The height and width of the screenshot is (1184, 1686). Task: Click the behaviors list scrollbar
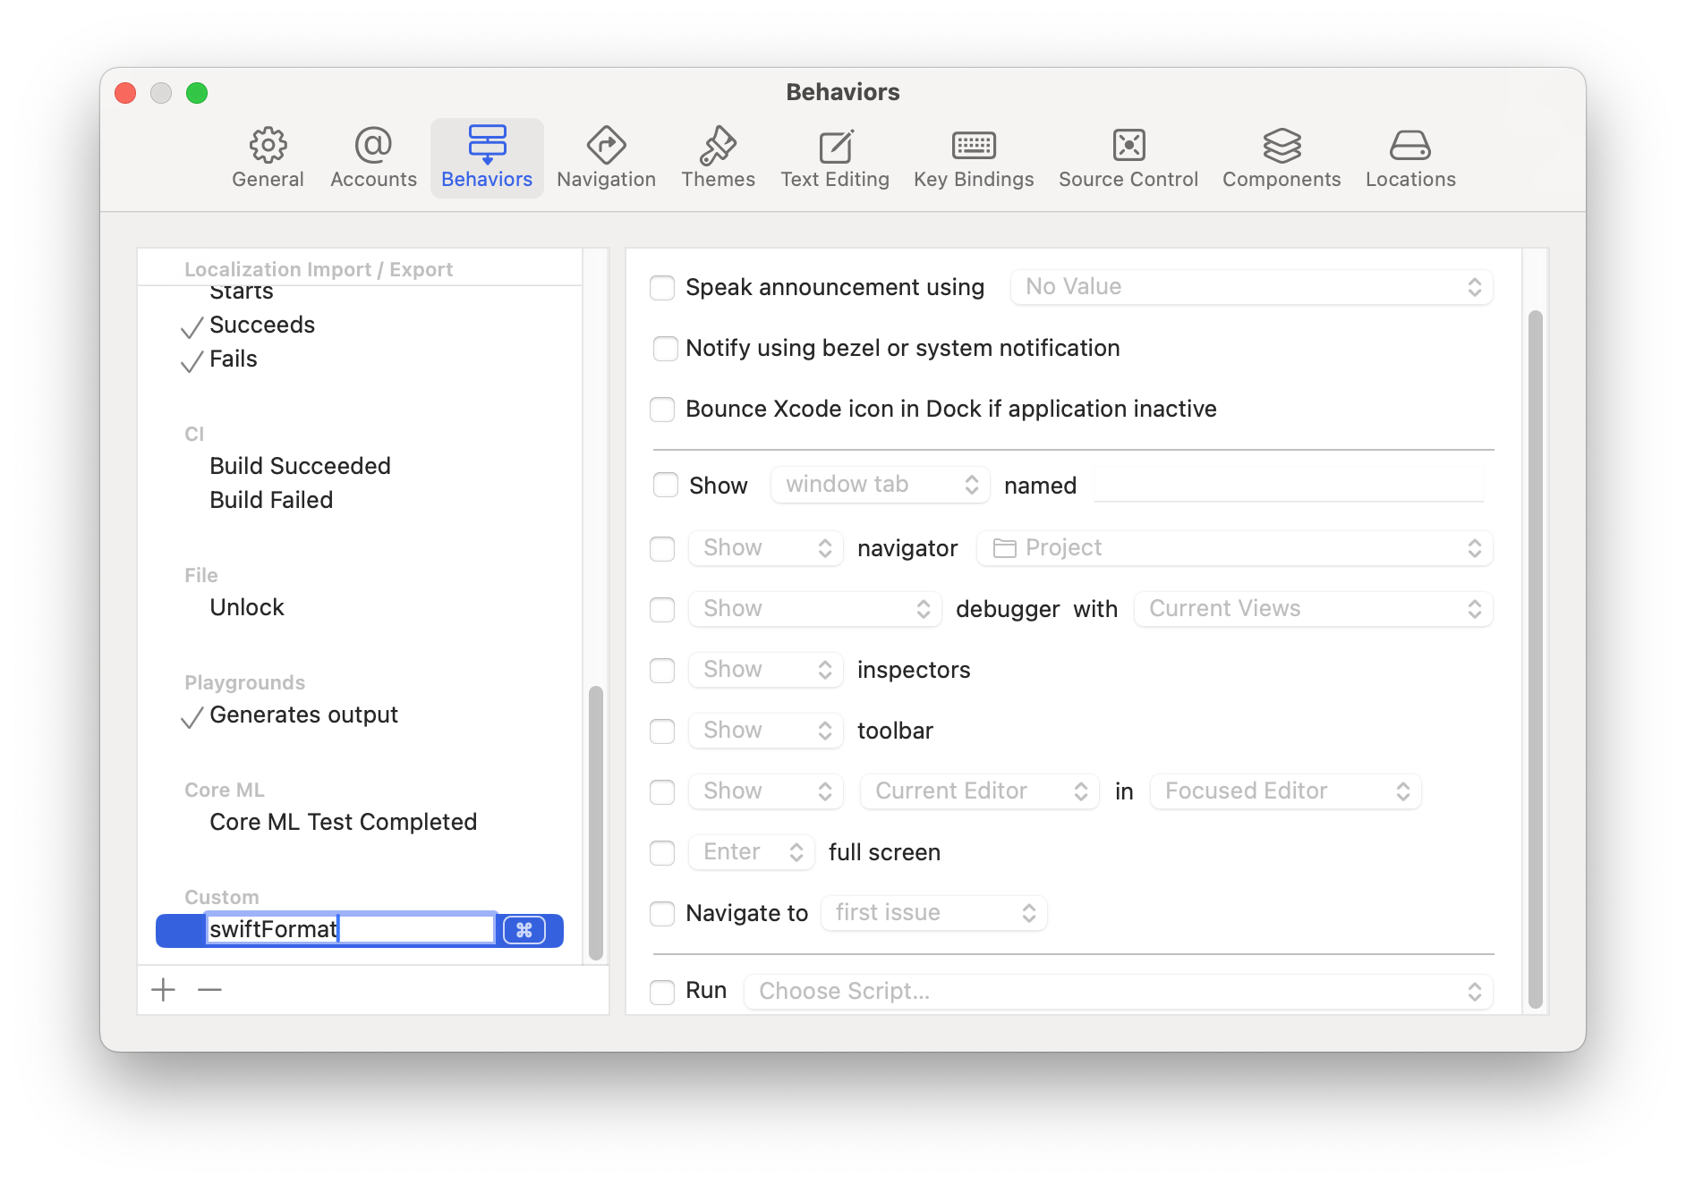(595, 823)
